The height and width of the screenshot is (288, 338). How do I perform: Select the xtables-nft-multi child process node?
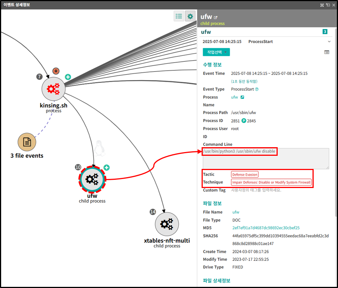click(167, 224)
